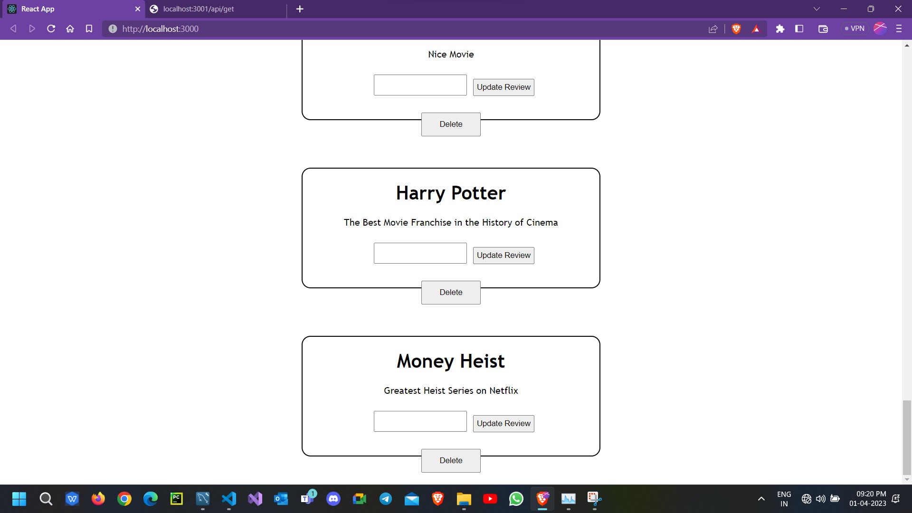Expand the tab search dropdown arrow

(817, 9)
